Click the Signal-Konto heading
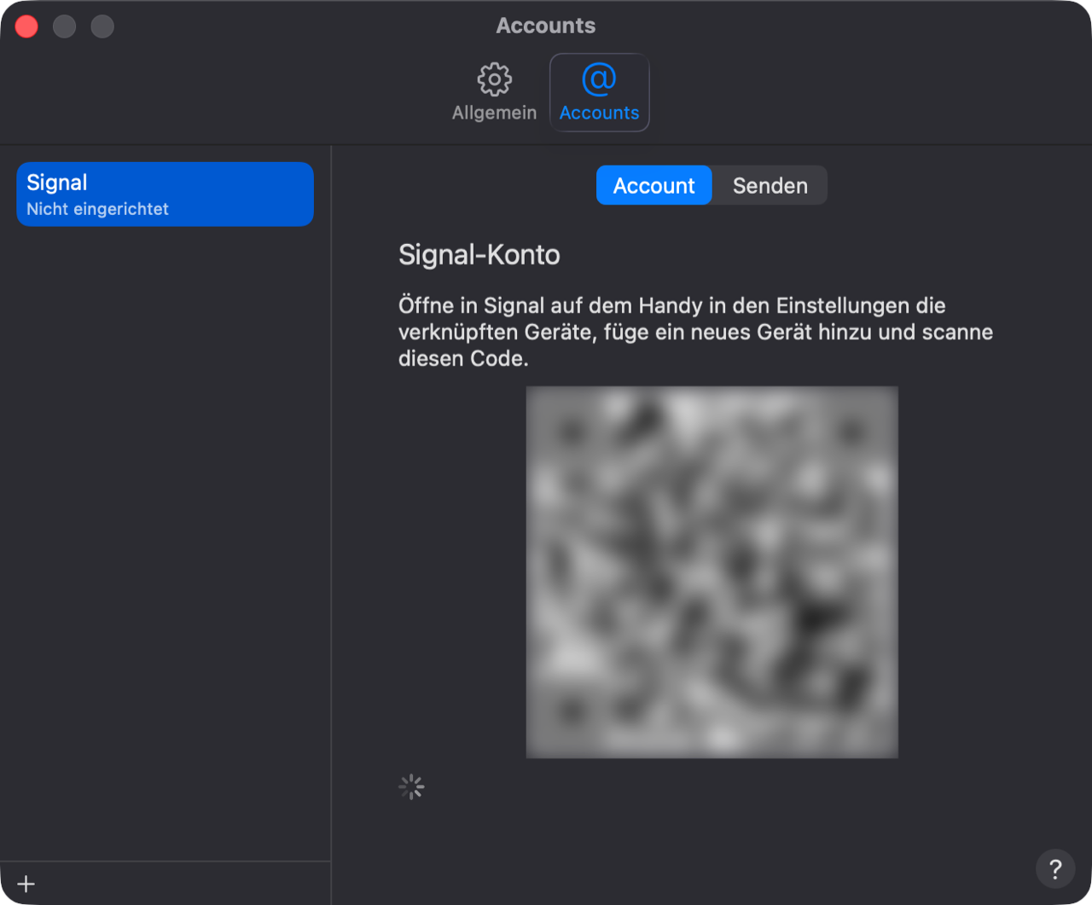The width and height of the screenshot is (1092, 905). 479,254
